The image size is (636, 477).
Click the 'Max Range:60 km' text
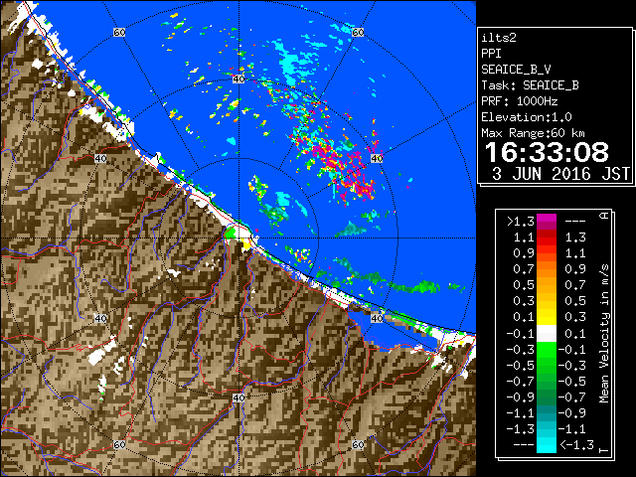[533, 133]
